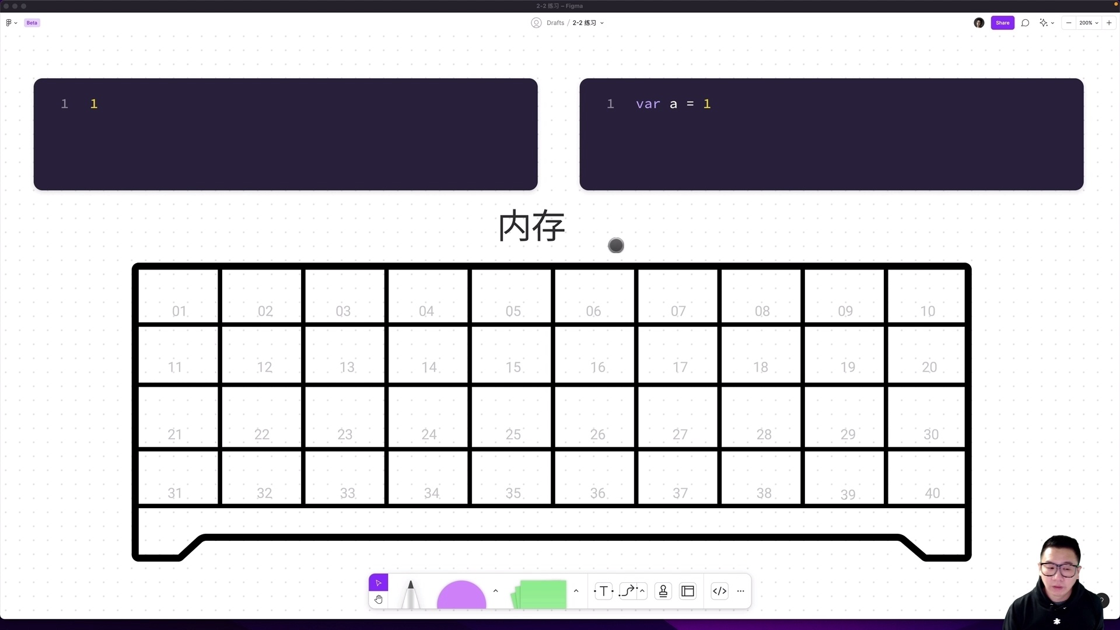Viewport: 1120px width, 630px height.
Task: Click memory cell 05
Action: [512, 295]
